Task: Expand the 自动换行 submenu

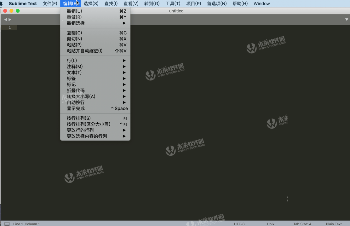Action: (95, 102)
